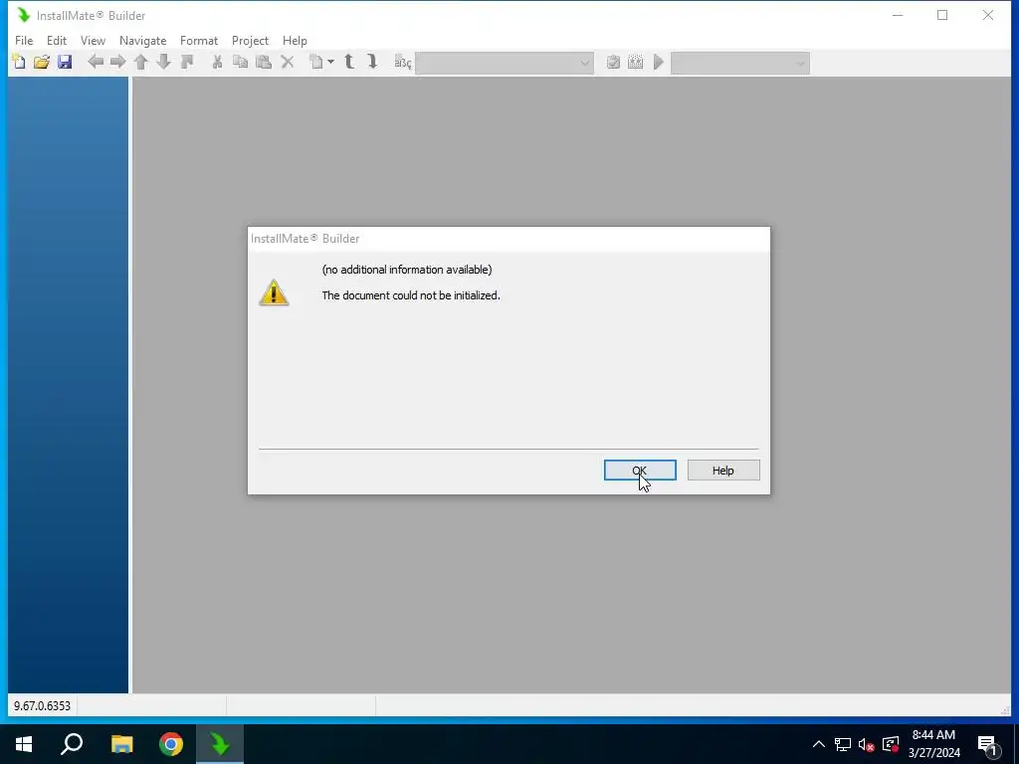The width and height of the screenshot is (1019, 764).
Task: Click the New project toolbar icon
Action: 19,63
